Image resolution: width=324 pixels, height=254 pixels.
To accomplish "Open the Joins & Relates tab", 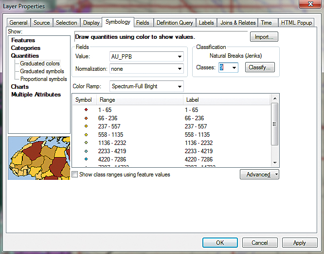I will 238,23.
